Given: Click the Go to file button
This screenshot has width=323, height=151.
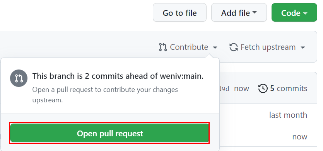Looking at the screenshot, I should click(x=179, y=12).
